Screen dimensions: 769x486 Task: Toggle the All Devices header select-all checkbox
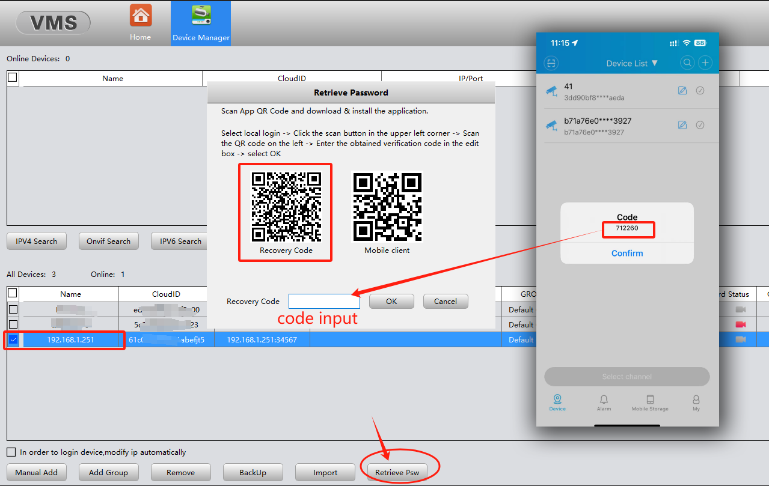click(13, 293)
